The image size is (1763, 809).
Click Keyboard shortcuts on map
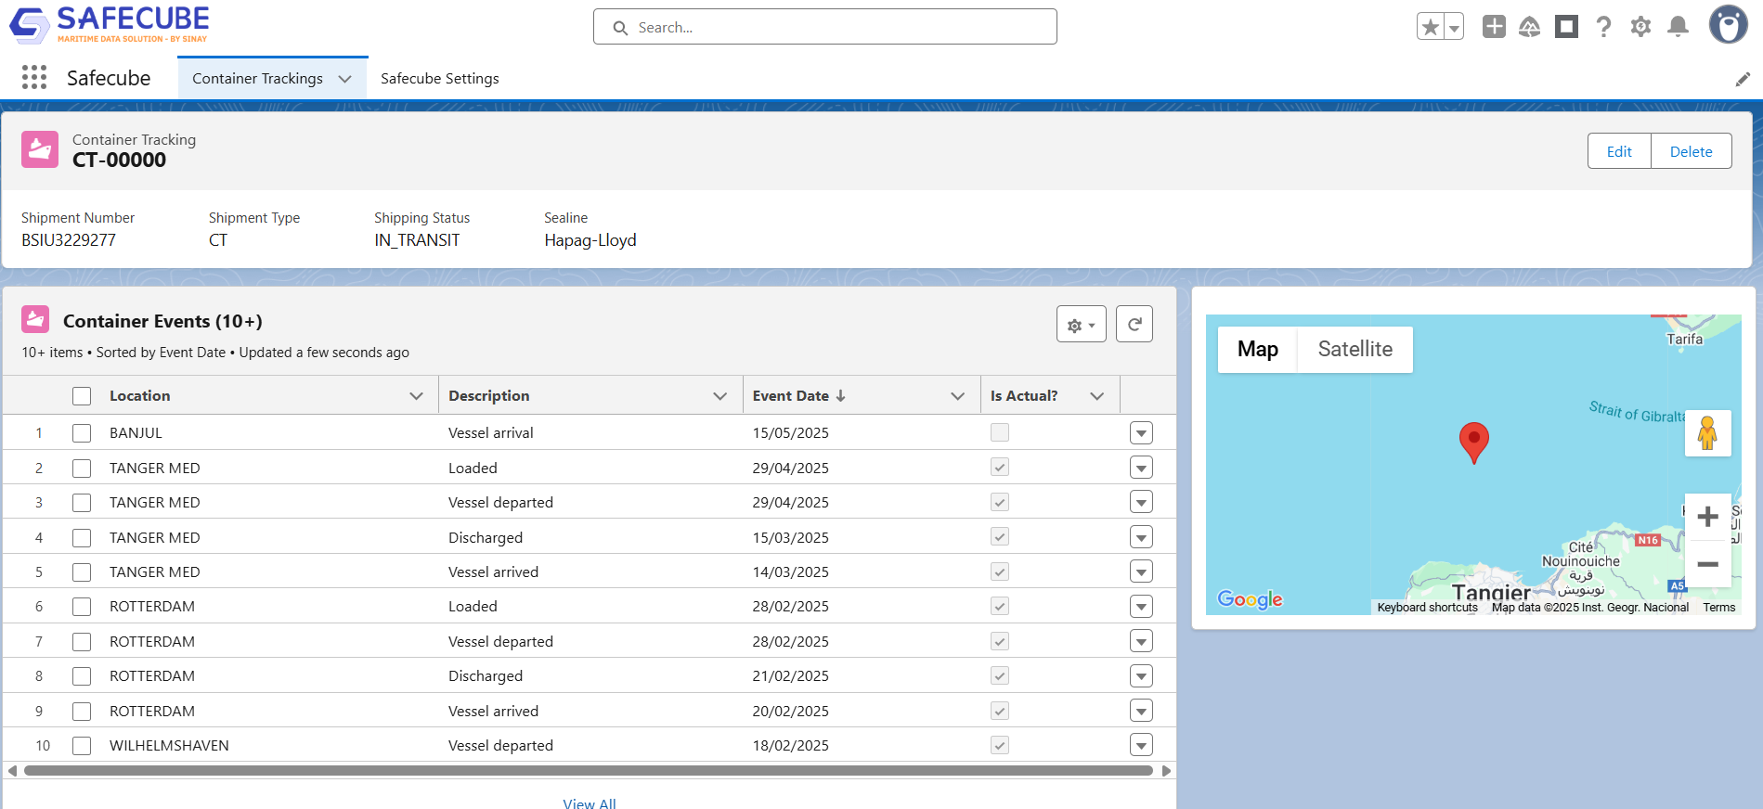point(1427,608)
